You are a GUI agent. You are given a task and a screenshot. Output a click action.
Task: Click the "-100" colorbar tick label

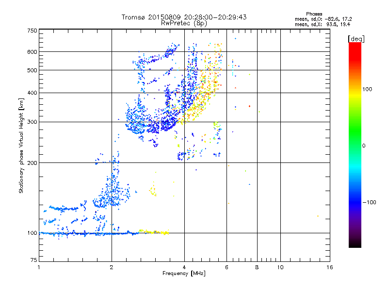tap(370, 202)
